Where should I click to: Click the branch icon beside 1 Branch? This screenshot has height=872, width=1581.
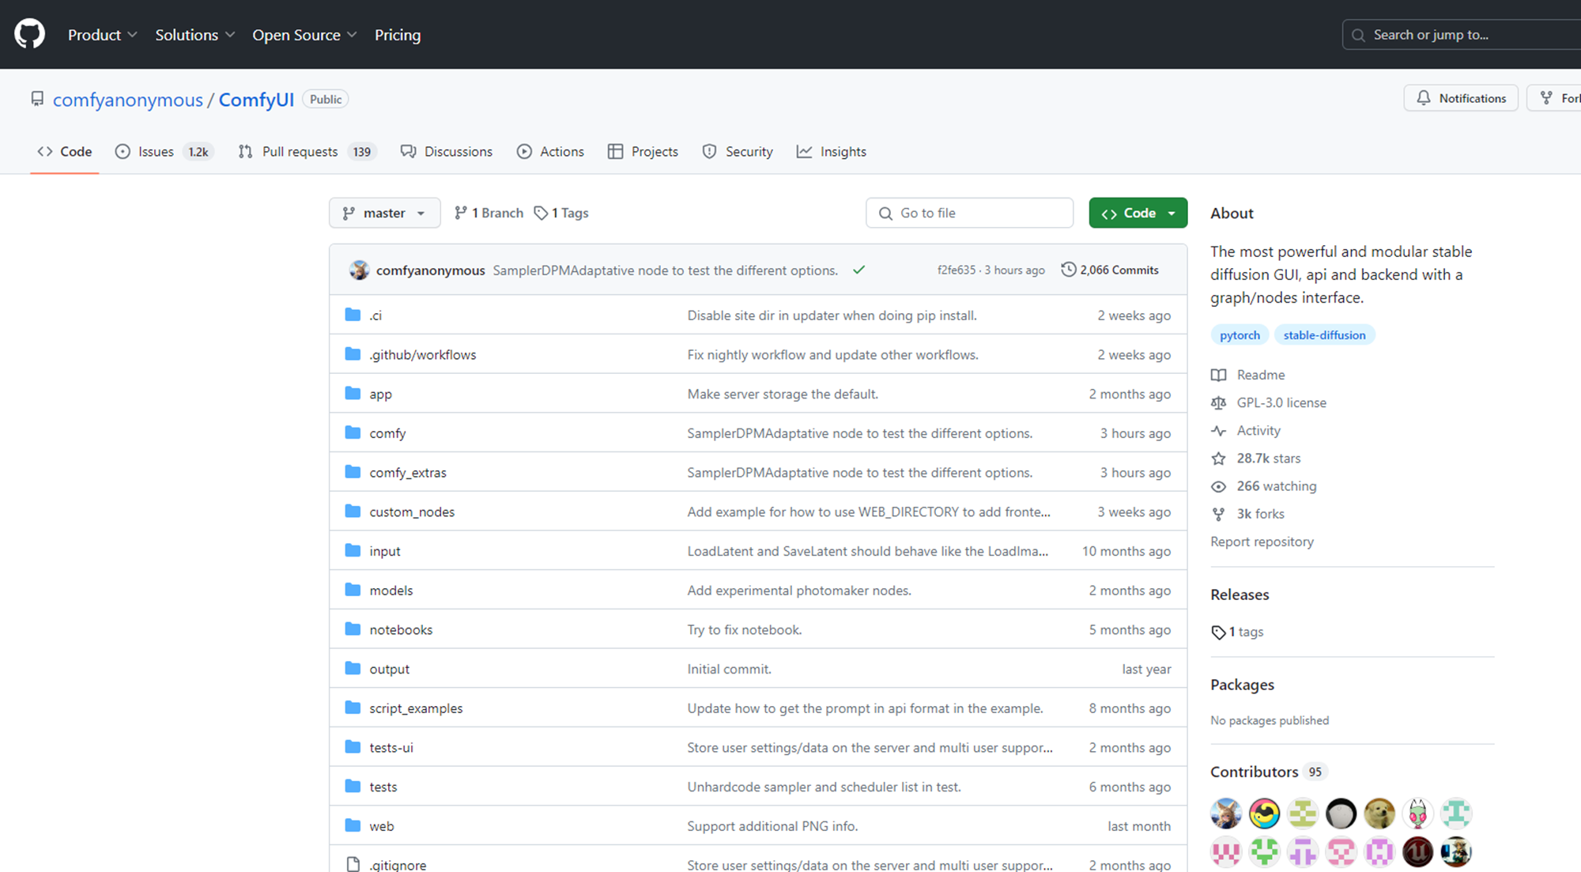click(461, 213)
